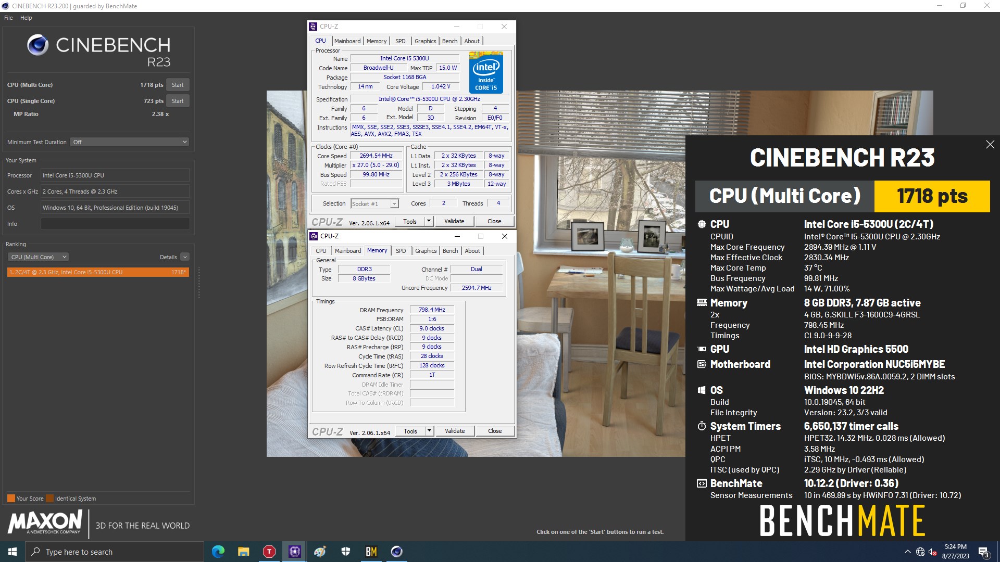
Task: Click the Intel Core i5 logo in CPU-Z
Action: click(x=486, y=72)
